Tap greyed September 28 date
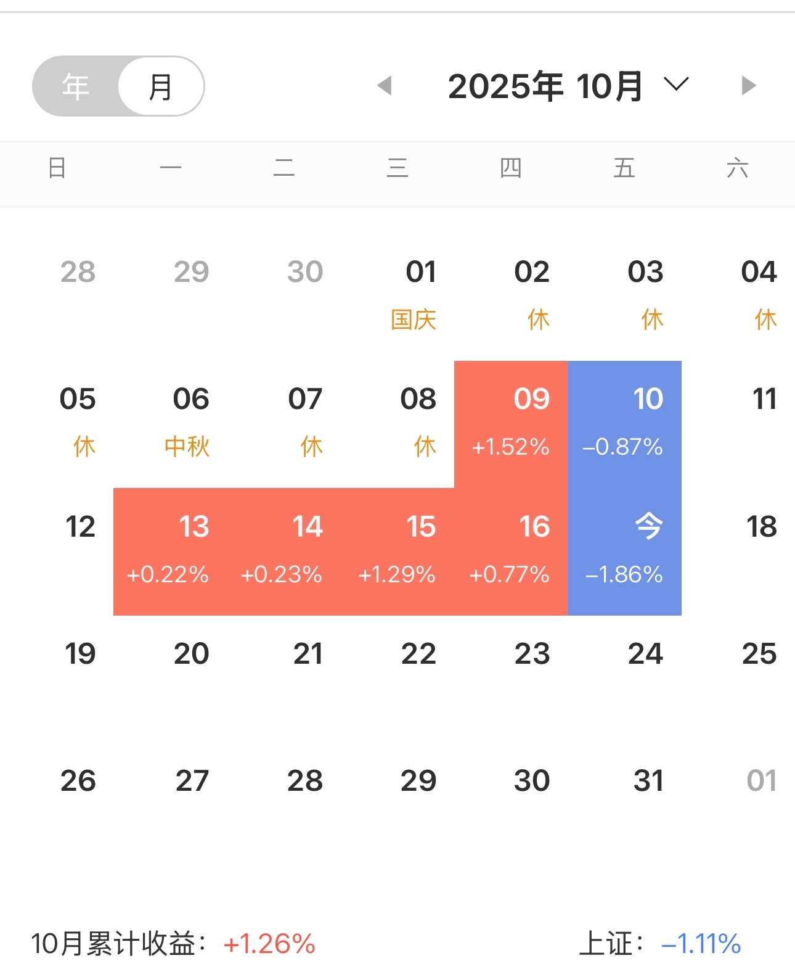This screenshot has height=966, width=795. [x=78, y=272]
